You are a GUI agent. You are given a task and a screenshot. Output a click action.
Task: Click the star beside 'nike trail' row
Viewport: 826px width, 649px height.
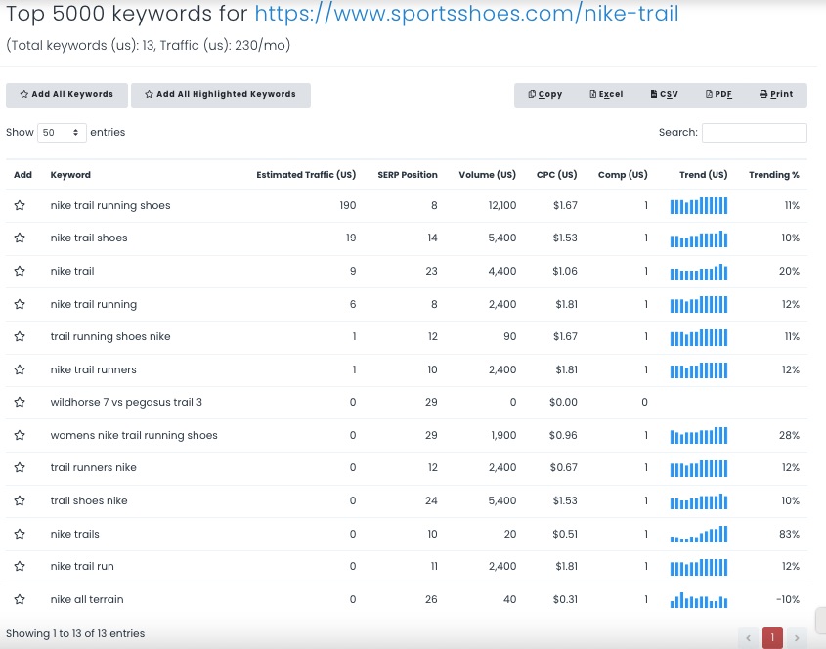20,271
